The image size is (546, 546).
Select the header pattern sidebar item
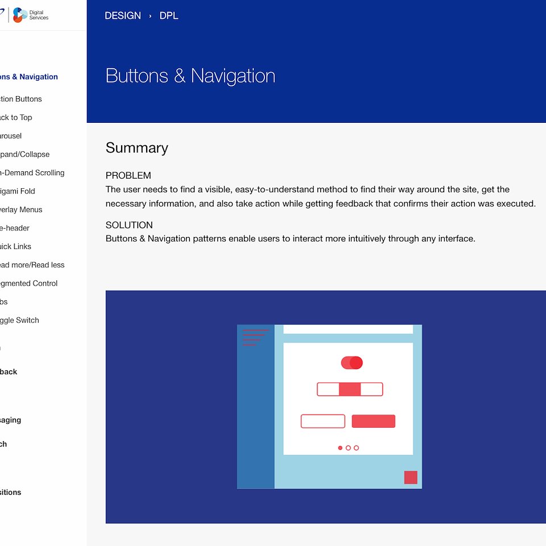coord(15,228)
